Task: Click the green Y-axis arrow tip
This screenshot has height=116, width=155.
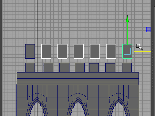Action: [127, 19]
